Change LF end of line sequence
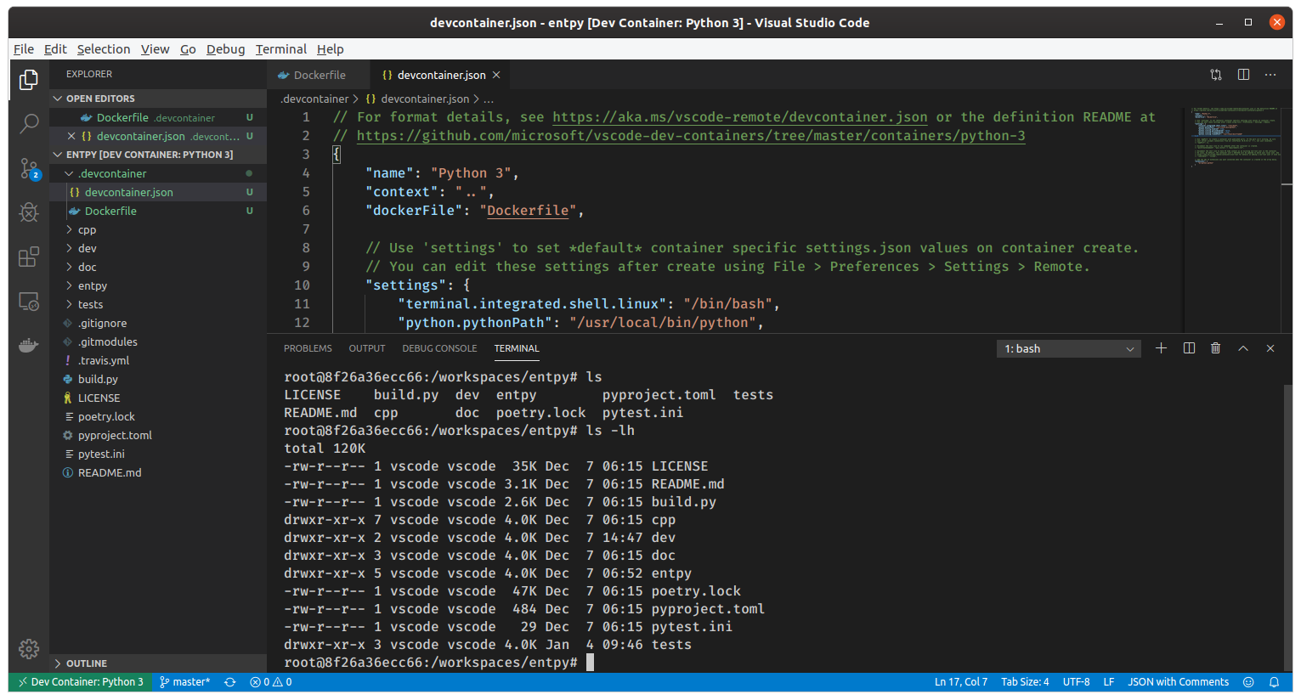This screenshot has height=700, width=1301. coord(1109,682)
